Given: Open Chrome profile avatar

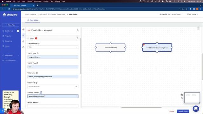Looking at the screenshot, I should point(197,9).
